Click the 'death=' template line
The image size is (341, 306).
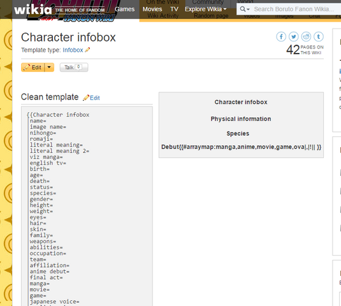tap(40, 181)
